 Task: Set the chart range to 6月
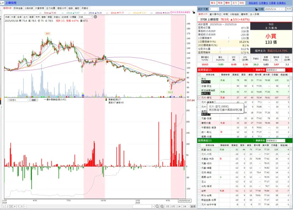[173, 206]
